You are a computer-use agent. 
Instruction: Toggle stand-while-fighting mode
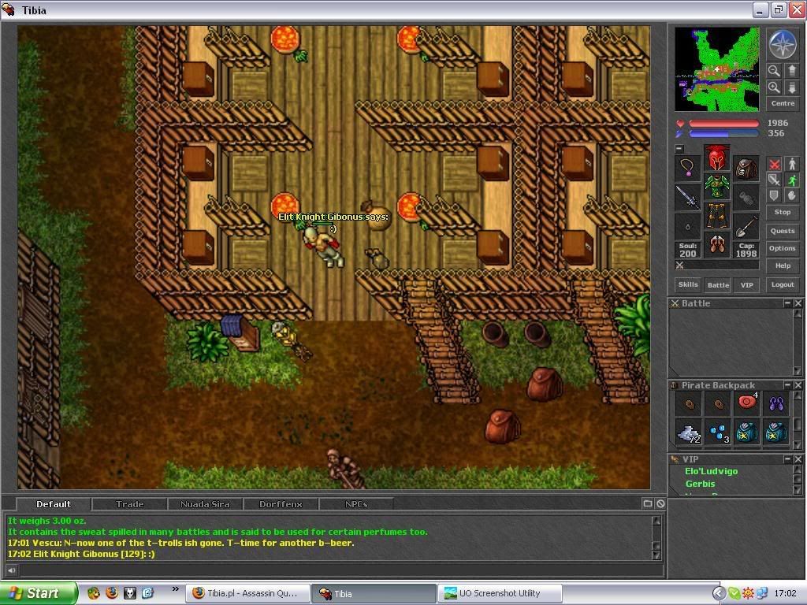791,164
